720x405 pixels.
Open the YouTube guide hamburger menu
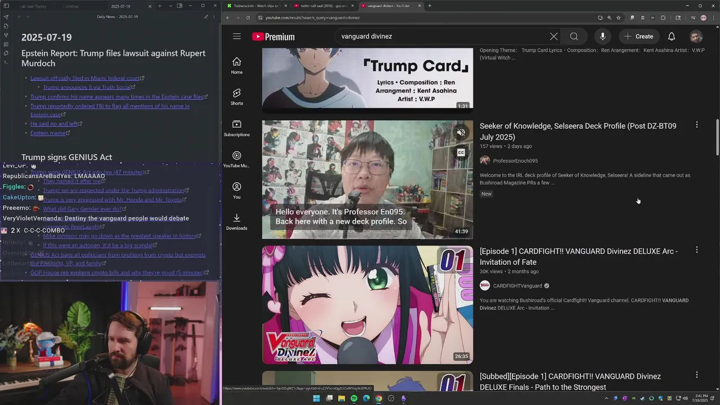[237, 37]
